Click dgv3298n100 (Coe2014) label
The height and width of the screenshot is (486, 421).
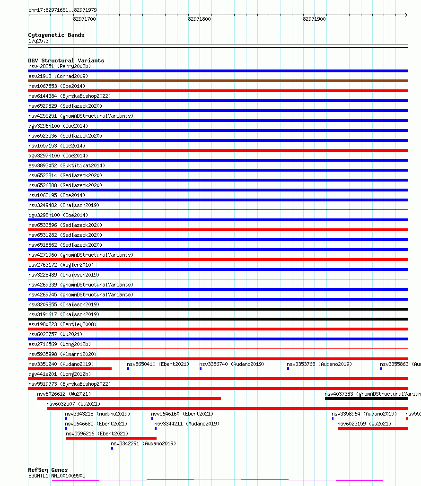click(x=58, y=215)
